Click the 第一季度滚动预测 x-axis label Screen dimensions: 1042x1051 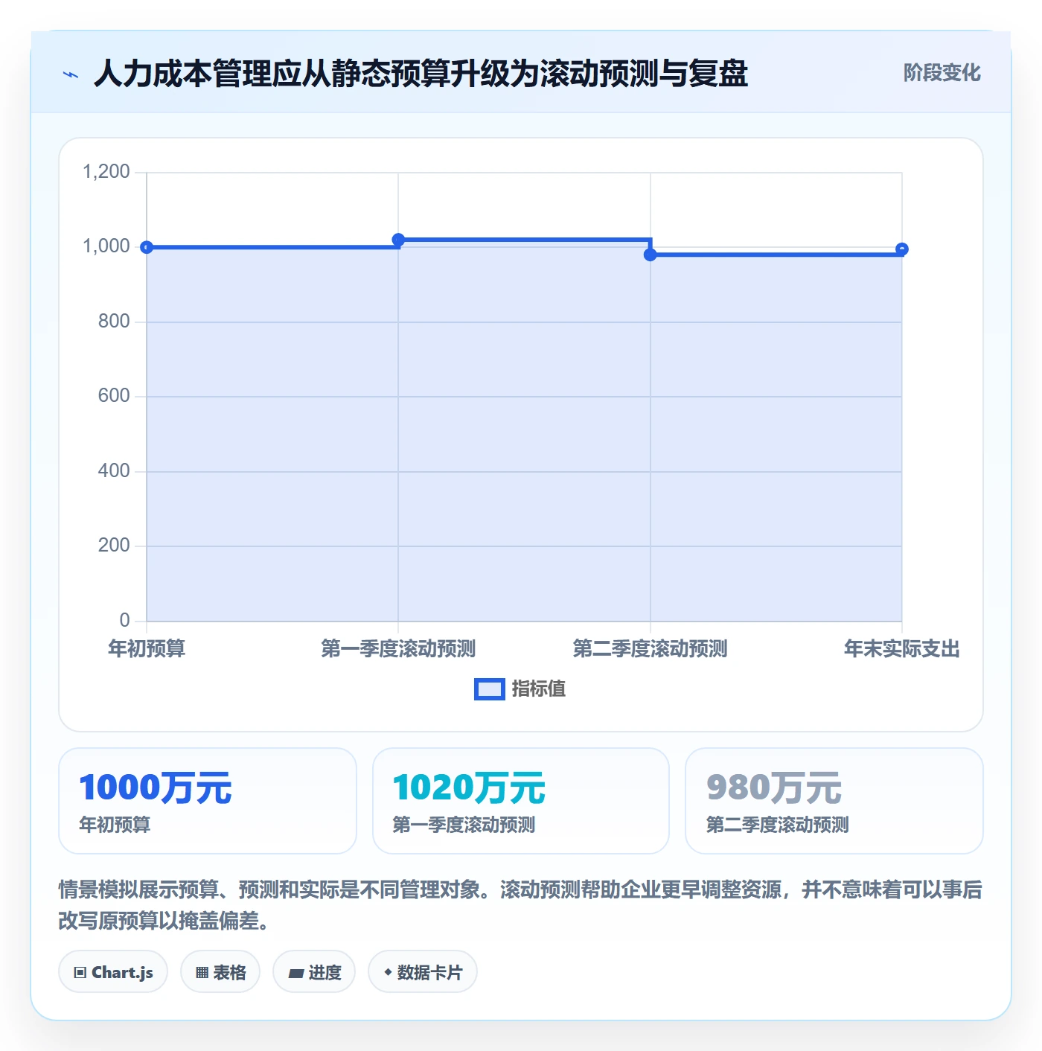[x=398, y=648]
